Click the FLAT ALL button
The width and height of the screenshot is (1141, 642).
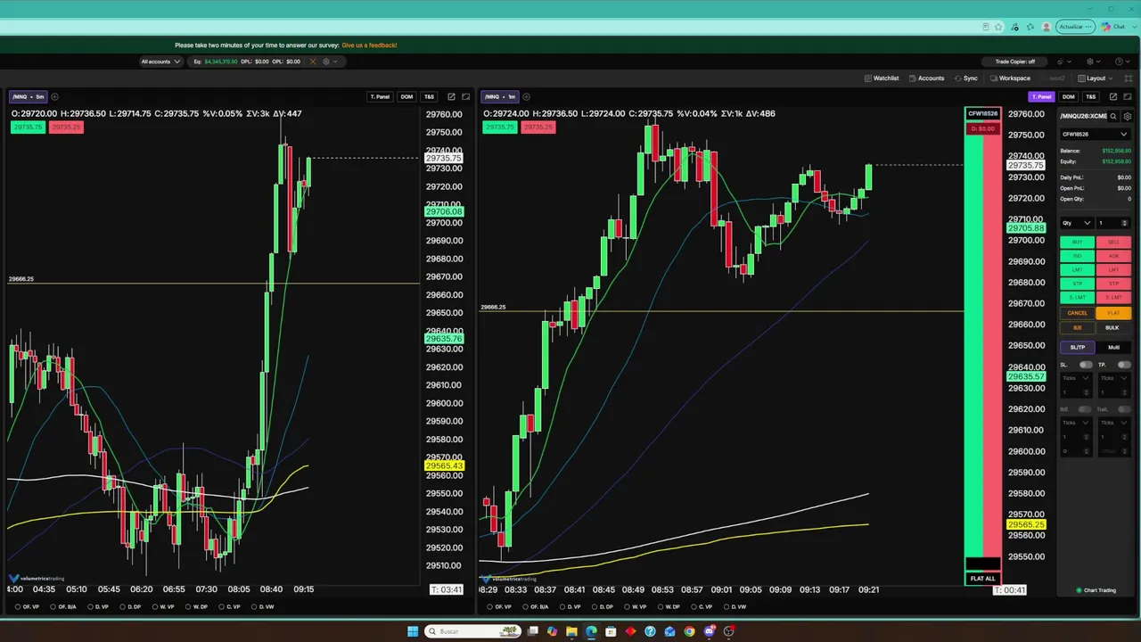click(982, 579)
